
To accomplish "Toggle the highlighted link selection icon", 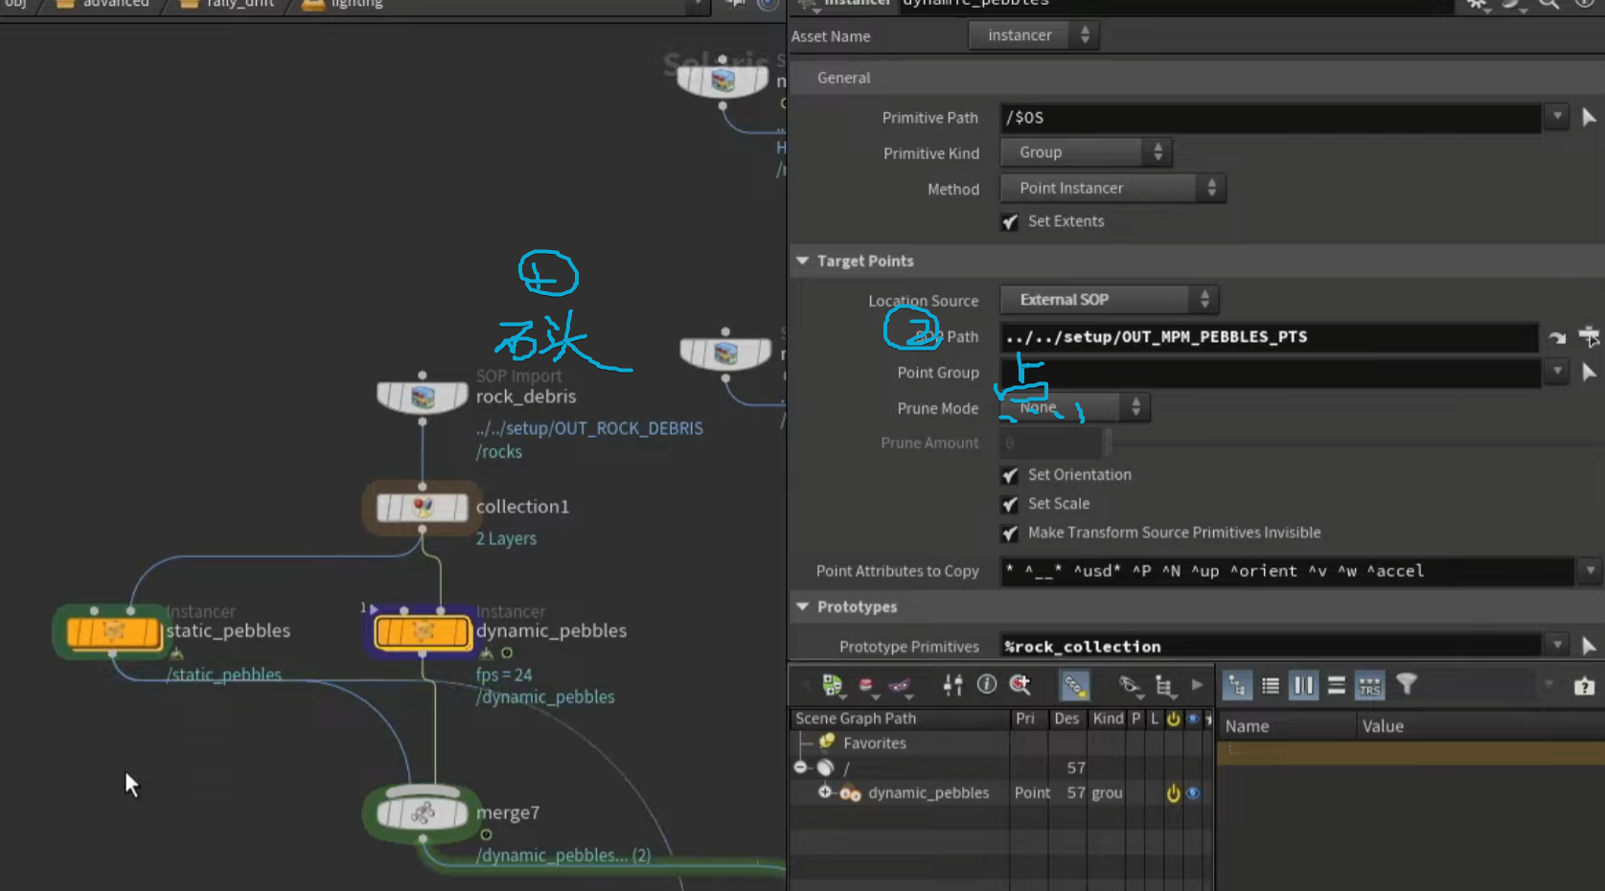I will tap(1074, 685).
